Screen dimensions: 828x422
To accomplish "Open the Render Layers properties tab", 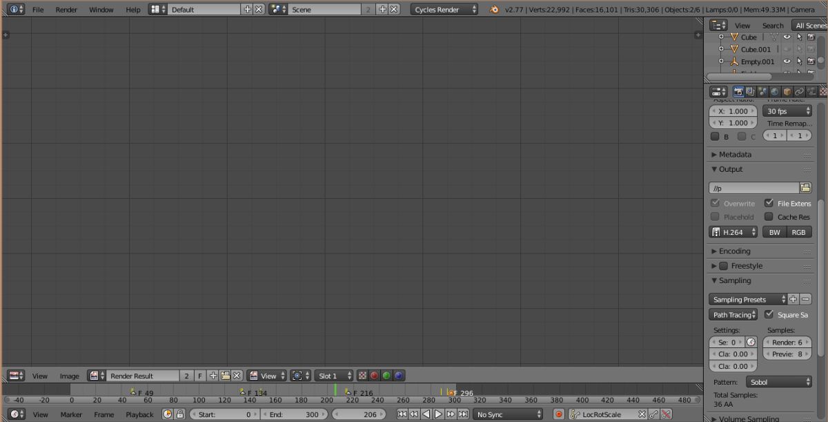I will point(750,91).
